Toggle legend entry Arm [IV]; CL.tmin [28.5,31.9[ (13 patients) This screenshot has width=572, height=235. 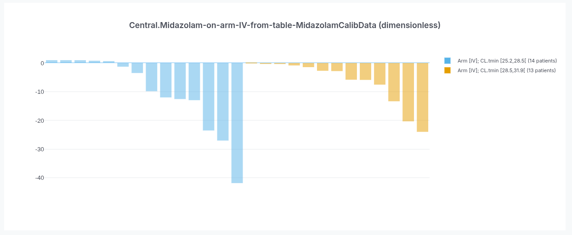tap(500, 70)
